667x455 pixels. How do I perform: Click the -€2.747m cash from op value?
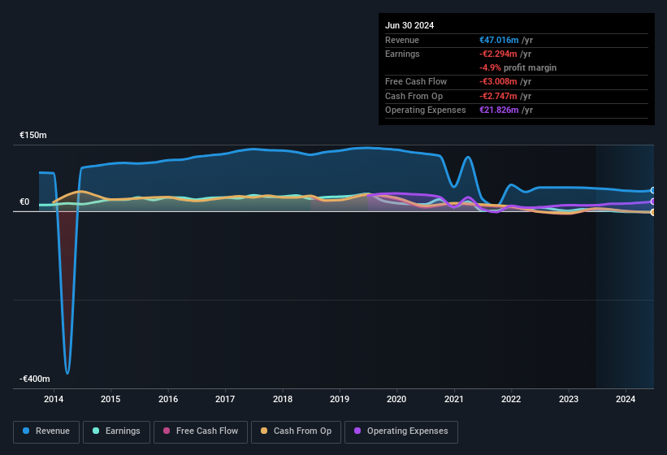(498, 96)
